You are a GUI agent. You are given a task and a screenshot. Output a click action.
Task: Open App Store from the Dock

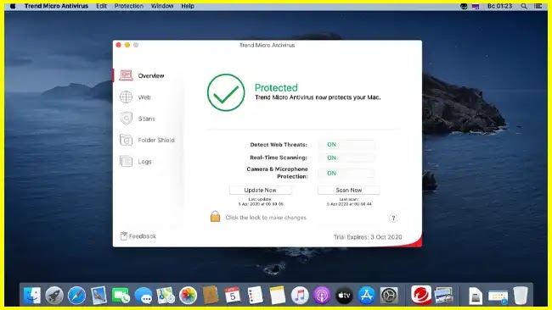point(367,295)
